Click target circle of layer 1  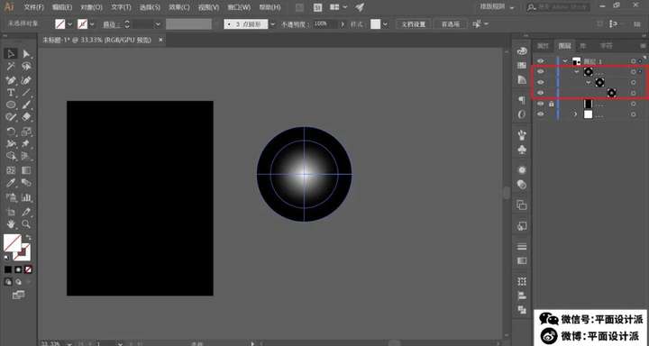(634, 61)
